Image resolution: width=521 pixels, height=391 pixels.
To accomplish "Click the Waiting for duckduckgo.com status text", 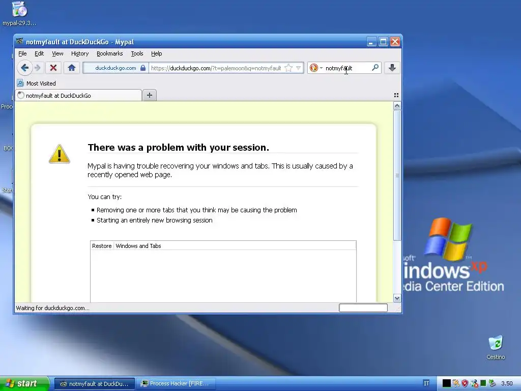I will [52, 308].
